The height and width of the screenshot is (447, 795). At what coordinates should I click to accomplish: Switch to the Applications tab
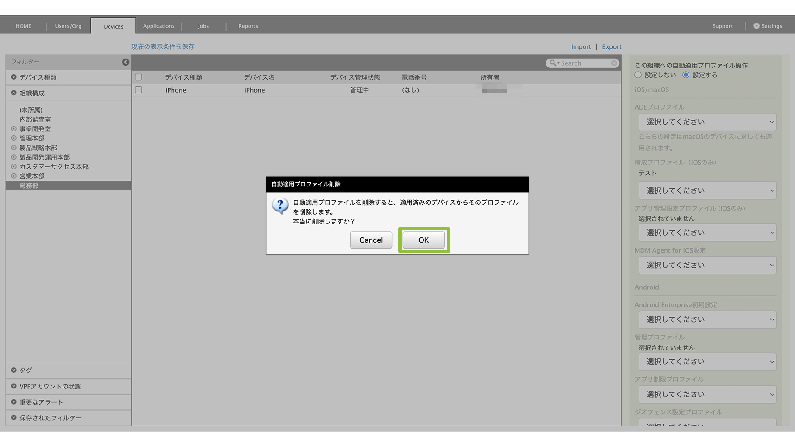pos(159,26)
